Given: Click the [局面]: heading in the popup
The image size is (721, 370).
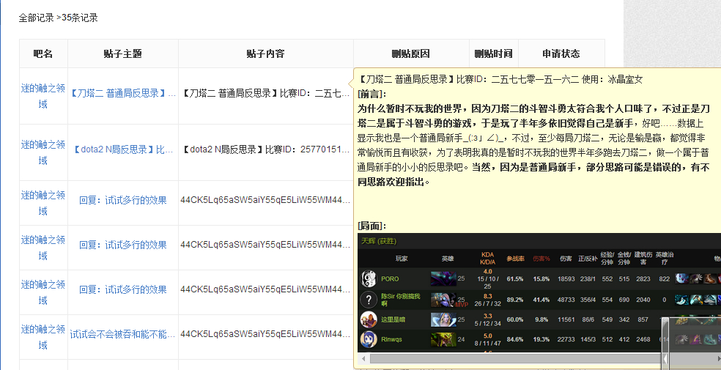Looking at the screenshot, I should click(371, 226).
